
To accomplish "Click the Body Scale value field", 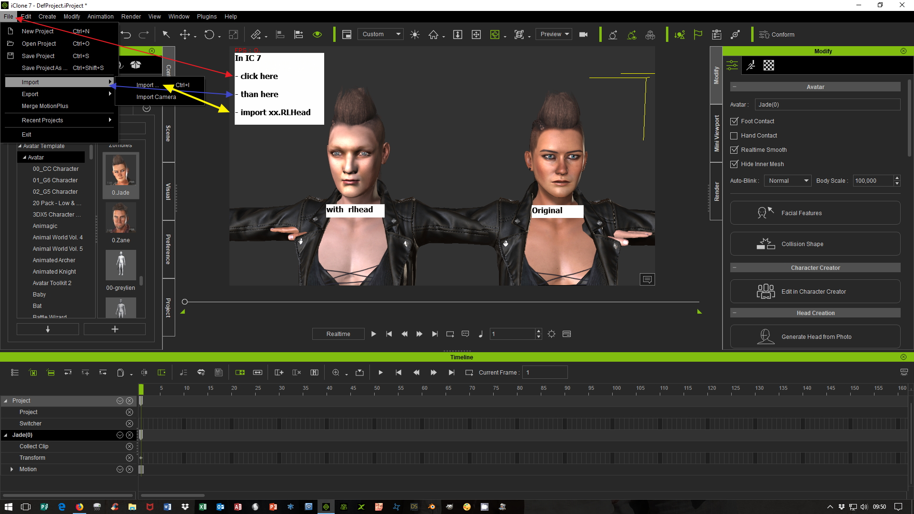I will point(874,181).
